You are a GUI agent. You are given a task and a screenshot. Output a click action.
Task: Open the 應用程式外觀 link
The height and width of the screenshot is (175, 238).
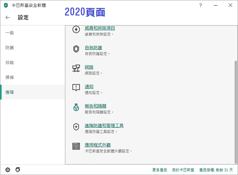98,145
